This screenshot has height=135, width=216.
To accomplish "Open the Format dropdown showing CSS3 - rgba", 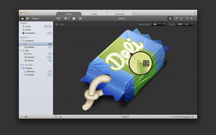I will pos(185,24).
